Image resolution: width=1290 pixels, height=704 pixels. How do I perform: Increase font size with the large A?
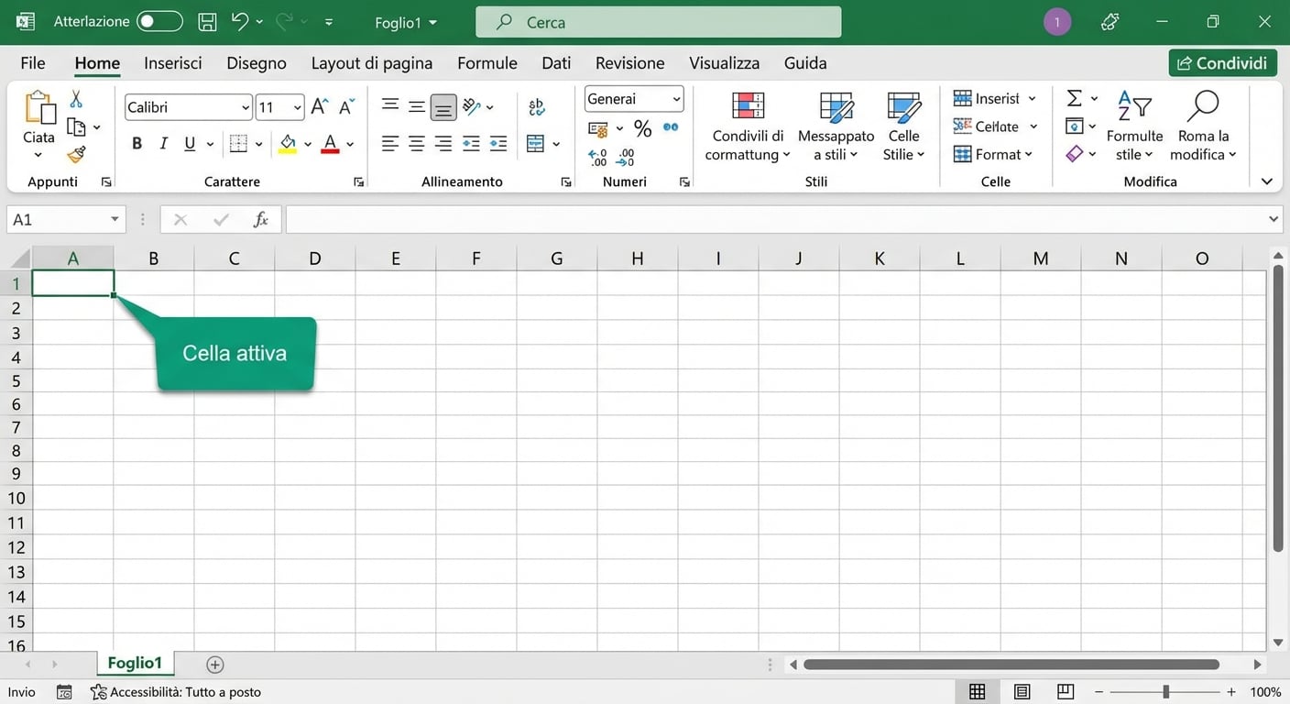tap(319, 107)
